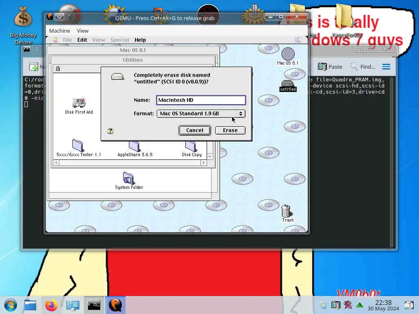Click the show desktop icon at taskbar end

(x=409, y=305)
